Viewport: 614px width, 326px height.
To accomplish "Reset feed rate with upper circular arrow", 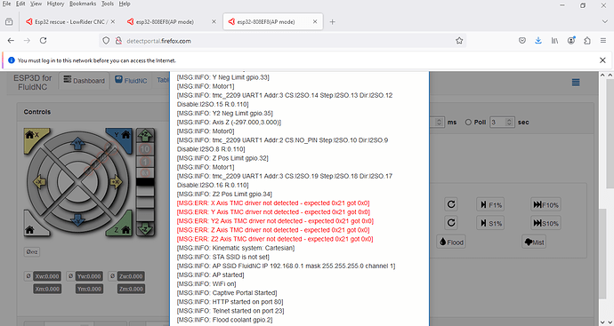I will click(x=451, y=204).
